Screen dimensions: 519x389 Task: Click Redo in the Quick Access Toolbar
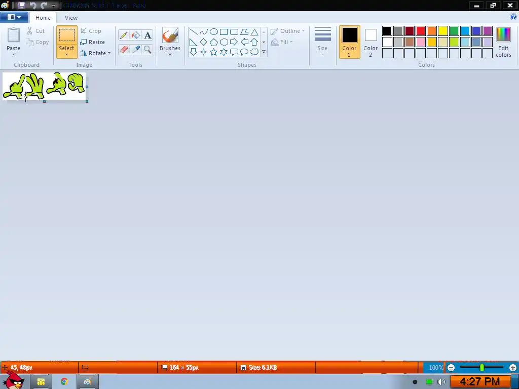click(x=44, y=5)
